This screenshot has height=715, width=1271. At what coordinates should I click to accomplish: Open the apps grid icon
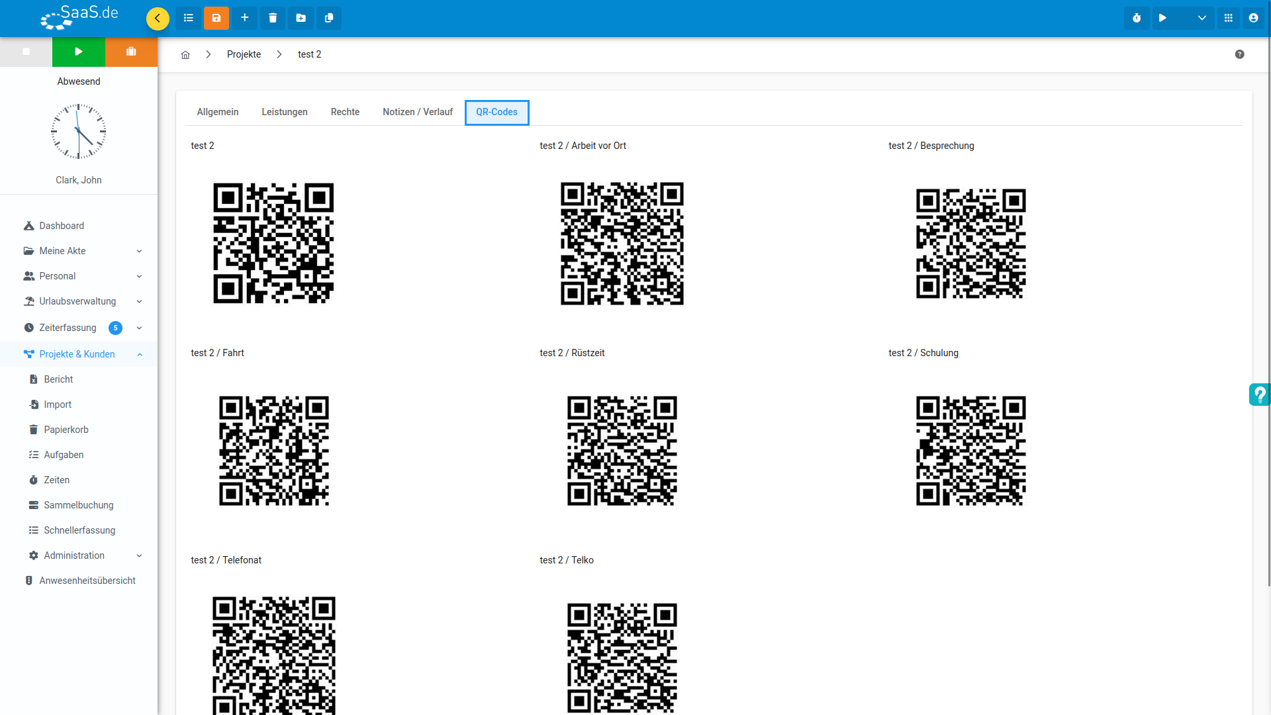pyautogui.click(x=1229, y=18)
